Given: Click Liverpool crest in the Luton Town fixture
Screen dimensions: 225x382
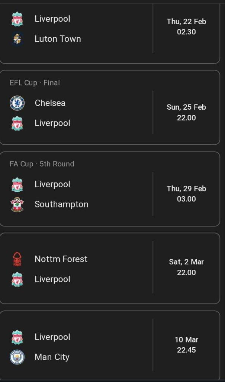Looking at the screenshot, I should tap(17, 19).
